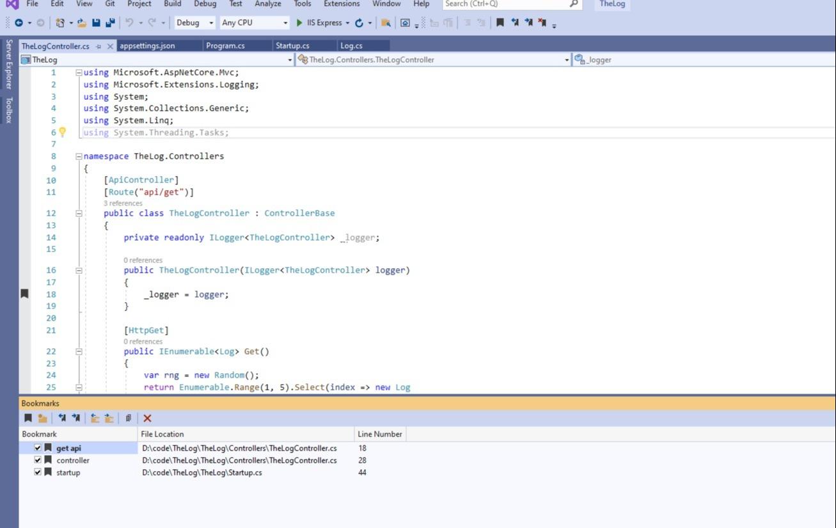The height and width of the screenshot is (528, 836).
Task: Click the previous bookmark icon
Action: click(x=62, y=418)
